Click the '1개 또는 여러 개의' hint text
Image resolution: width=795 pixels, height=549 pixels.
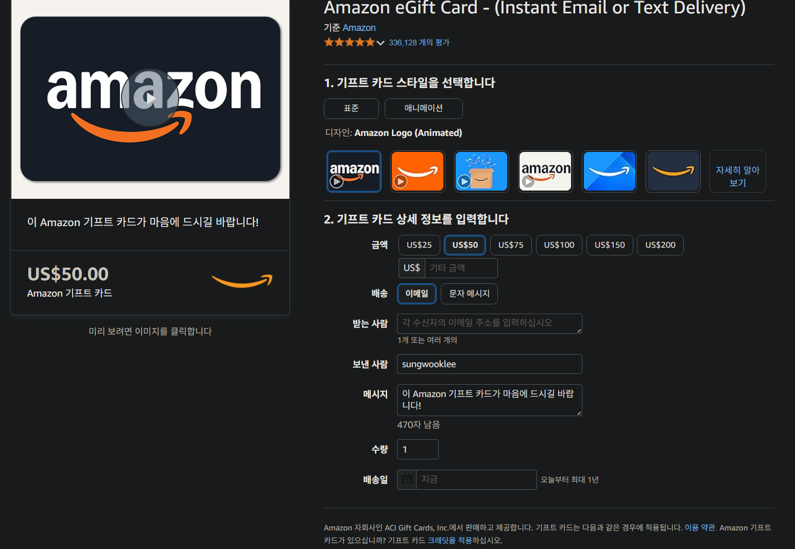point(427,340)
